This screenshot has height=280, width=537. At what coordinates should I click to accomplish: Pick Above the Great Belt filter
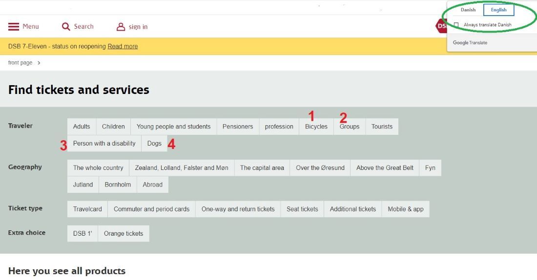tap(385, 168)
